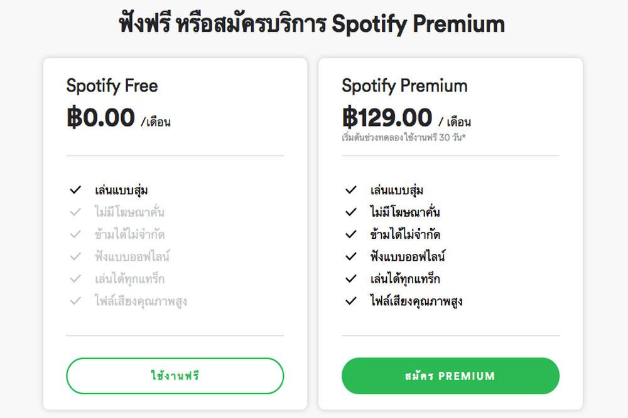Click checkmark beside ไฟล์เสียงคุณภาพสูง in Premium plan
The height and width of the screenshot is (418, 628).
point(351,301)
